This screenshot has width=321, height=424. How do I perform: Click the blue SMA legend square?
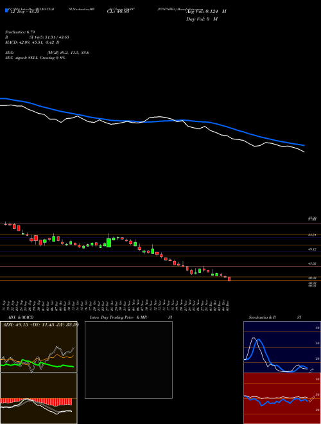[6, 11]
